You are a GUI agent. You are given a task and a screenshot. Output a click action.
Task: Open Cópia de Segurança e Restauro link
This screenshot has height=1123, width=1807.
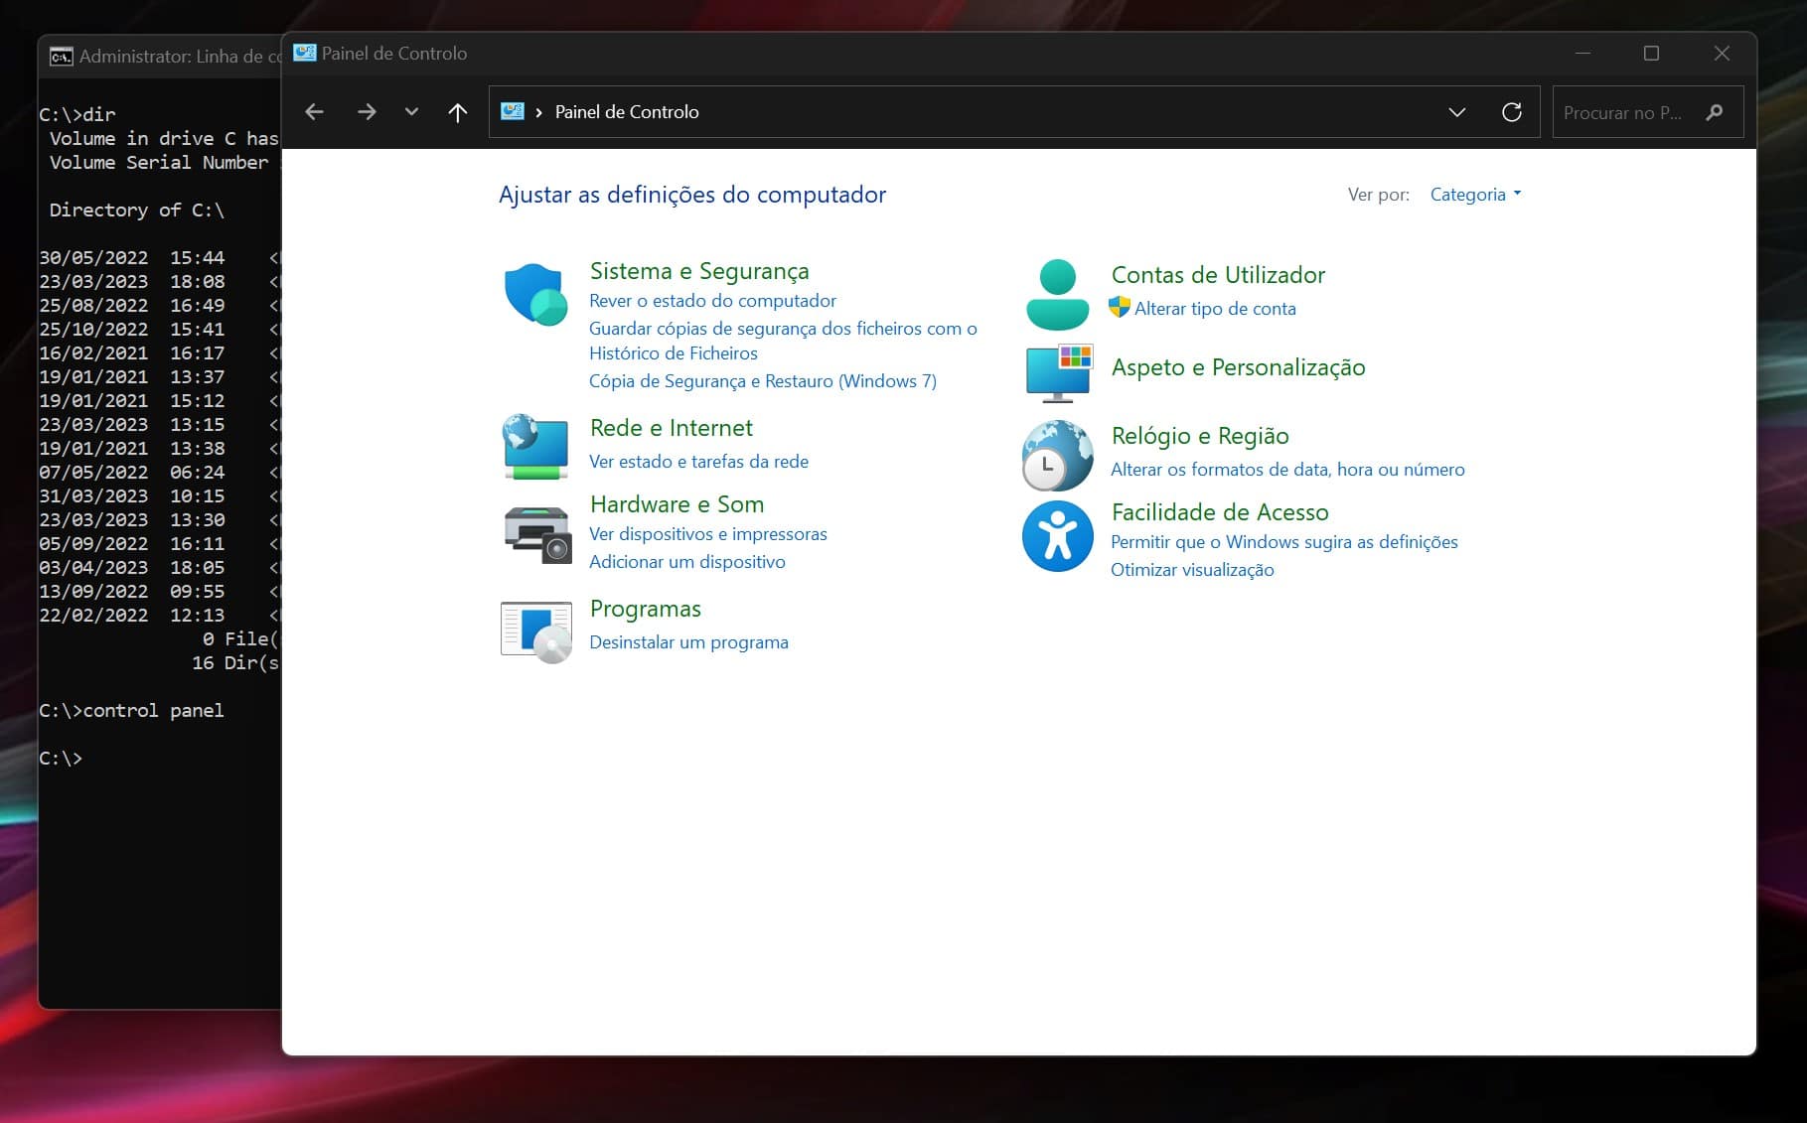tap(762, 381)
